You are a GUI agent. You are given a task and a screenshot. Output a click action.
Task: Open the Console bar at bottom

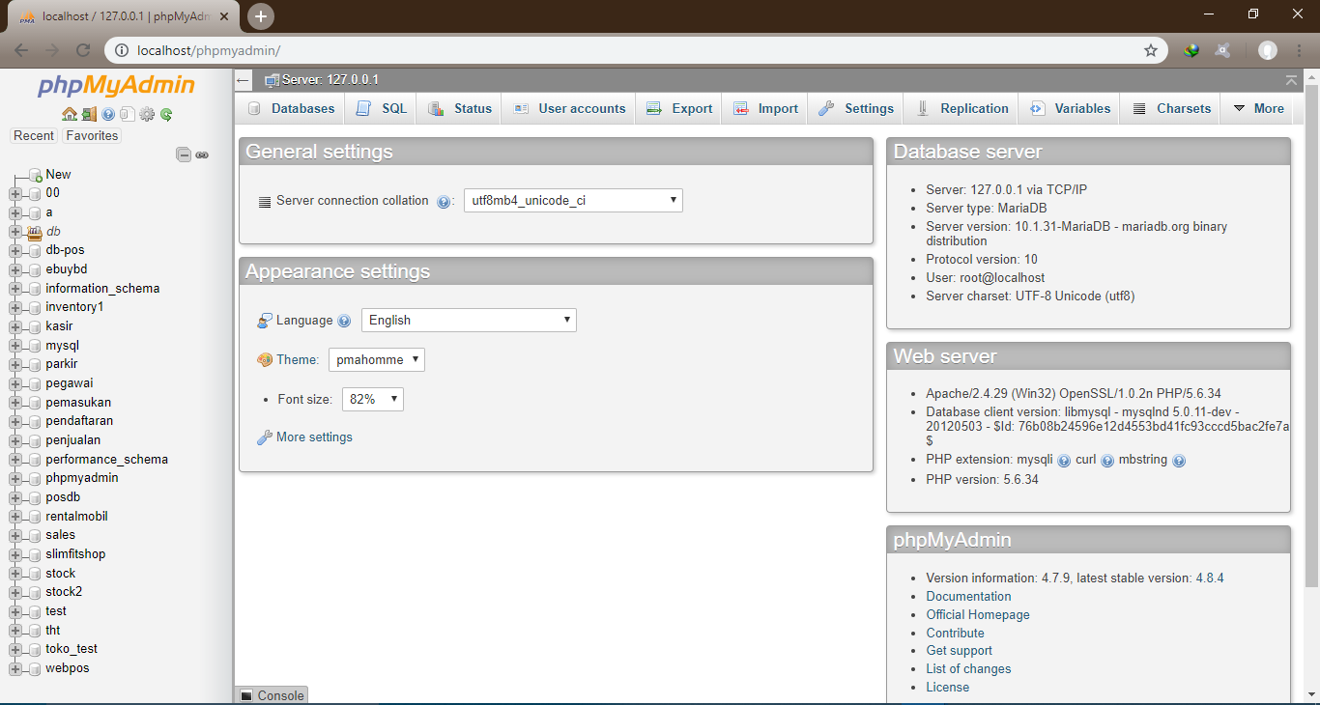pyautogui.click(x=272, y=695)
